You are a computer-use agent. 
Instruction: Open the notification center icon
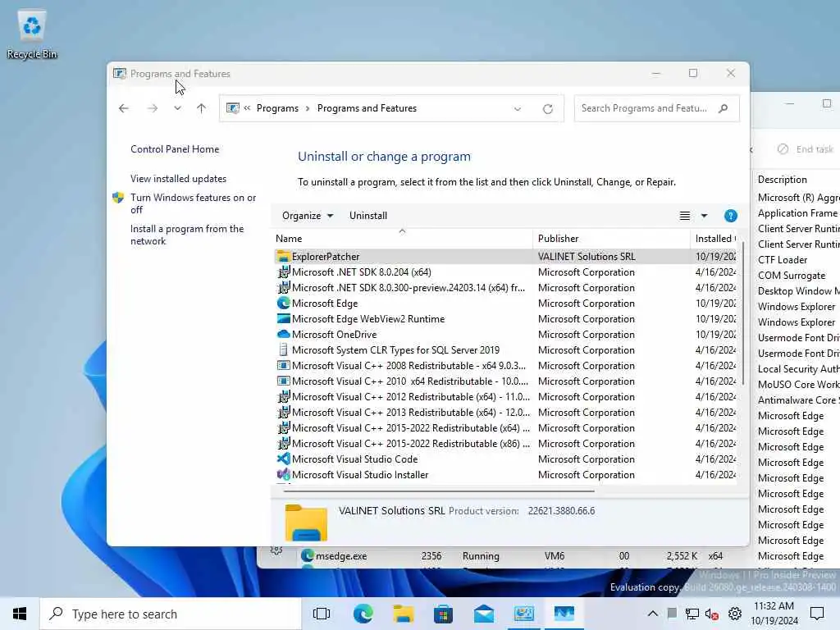point(817,614)
